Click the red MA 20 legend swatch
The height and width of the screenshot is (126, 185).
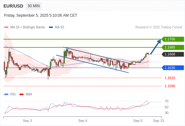(6, 27)
